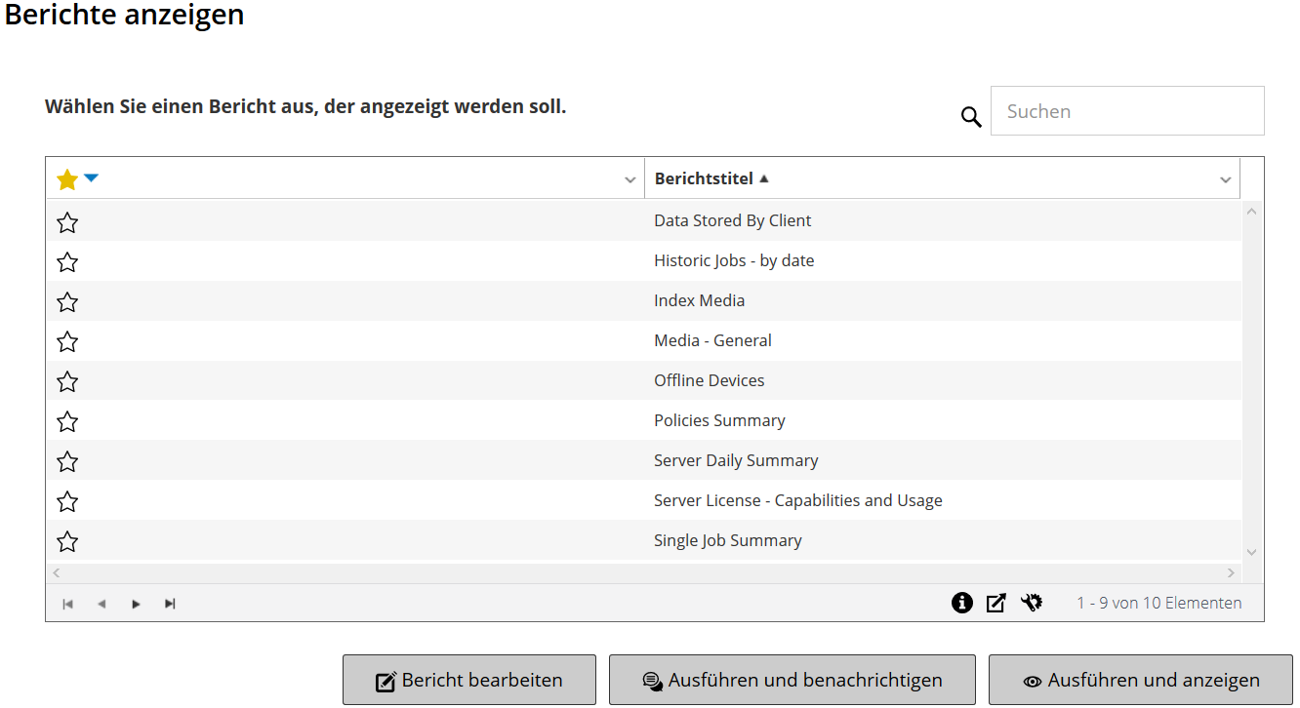
Task: Click the vertical scrollbar down arrow
Action: point(1252,552)
